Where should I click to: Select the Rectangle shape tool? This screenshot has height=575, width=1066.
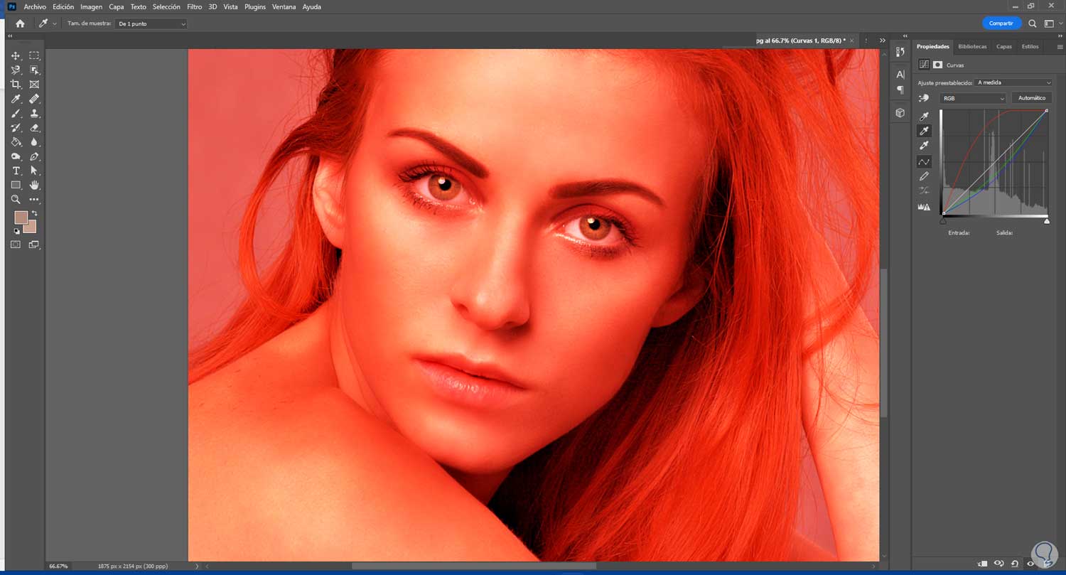[x=16, y=186]
